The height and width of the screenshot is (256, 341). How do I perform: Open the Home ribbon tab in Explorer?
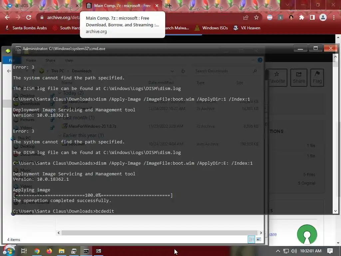[x=31, y=60]
